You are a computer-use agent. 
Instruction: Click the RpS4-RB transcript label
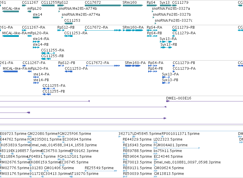(x=154, y=33)
